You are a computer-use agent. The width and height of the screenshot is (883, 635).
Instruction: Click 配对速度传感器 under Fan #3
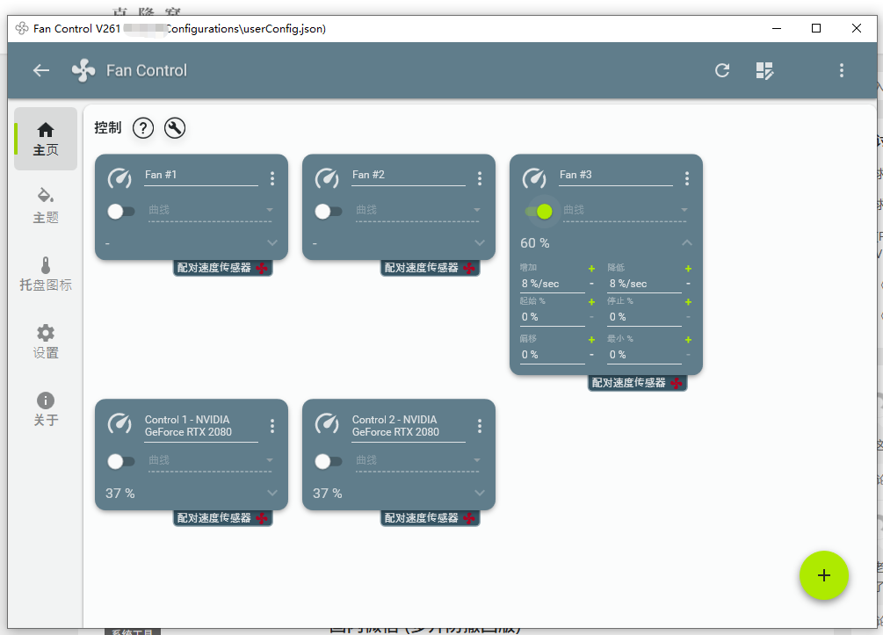[x=636, y=383]
